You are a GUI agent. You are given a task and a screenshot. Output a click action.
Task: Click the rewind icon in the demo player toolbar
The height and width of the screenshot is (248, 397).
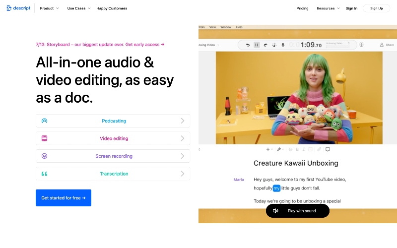click(248, 45)
